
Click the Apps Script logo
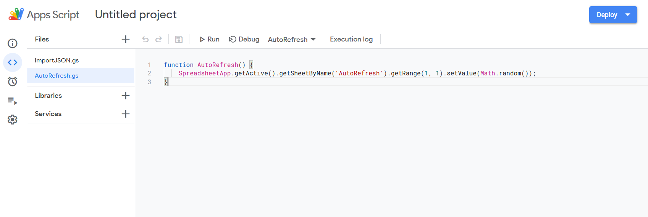tap(16, 14)
